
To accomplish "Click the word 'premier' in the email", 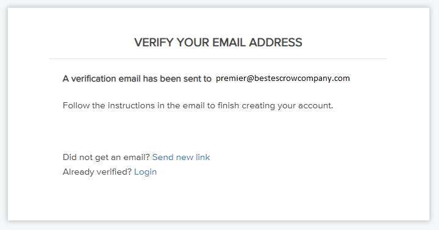I will 231,78.
